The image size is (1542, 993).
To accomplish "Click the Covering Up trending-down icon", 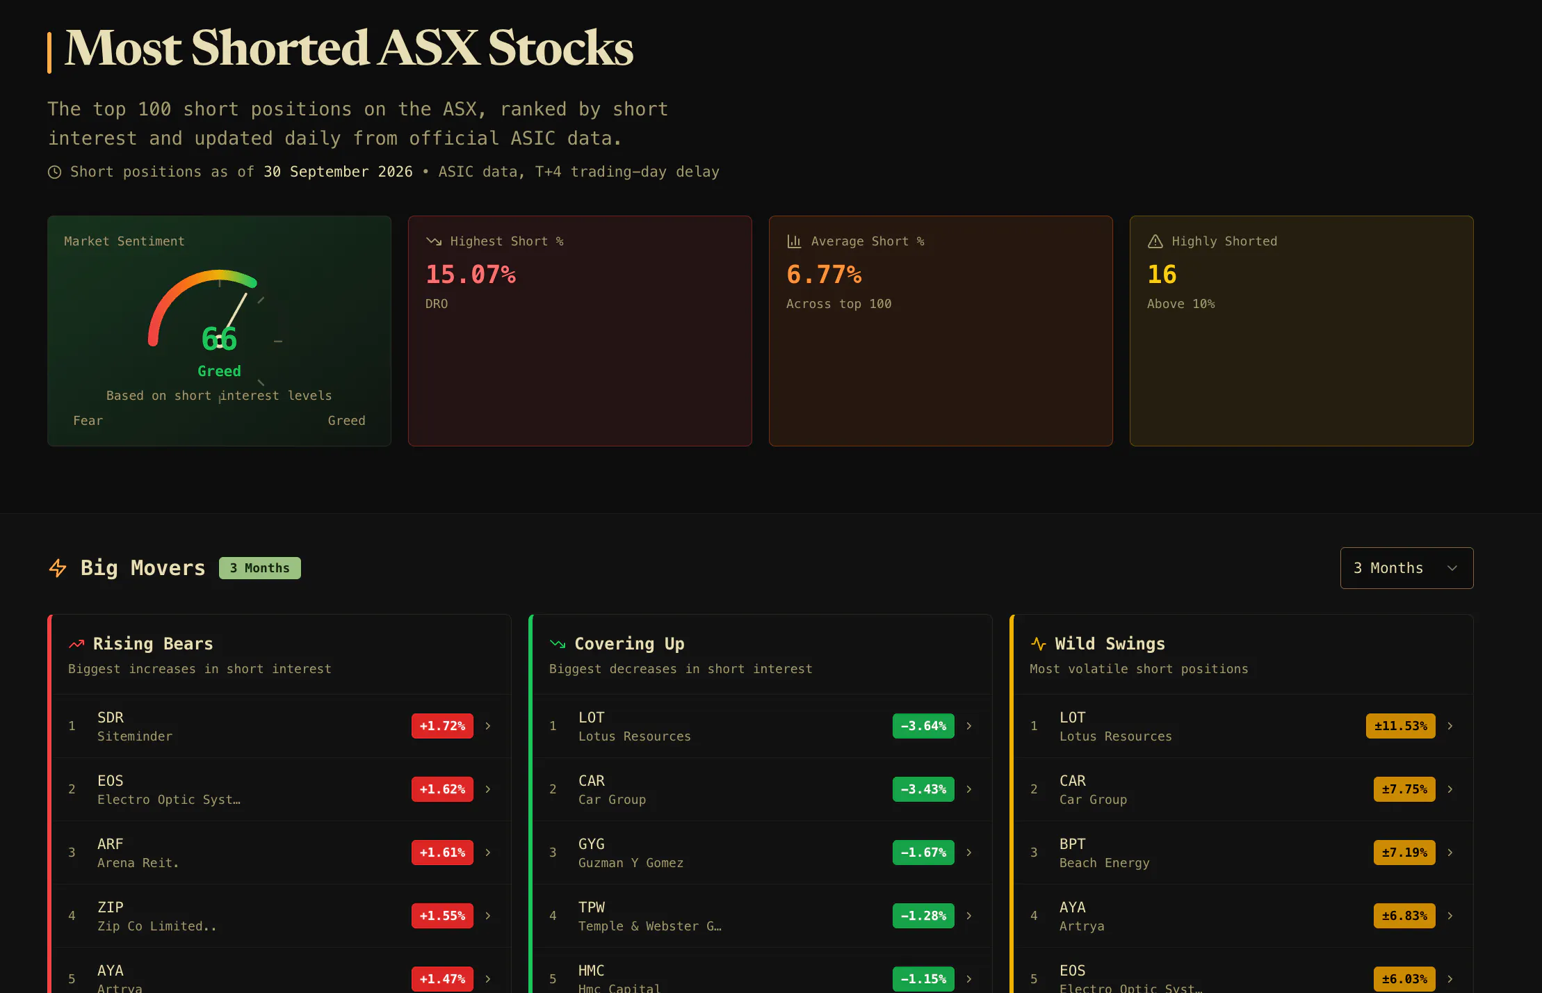I will point(558,644).
